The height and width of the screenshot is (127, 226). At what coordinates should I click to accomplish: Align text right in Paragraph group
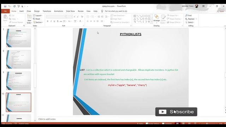tap(94, 21)
